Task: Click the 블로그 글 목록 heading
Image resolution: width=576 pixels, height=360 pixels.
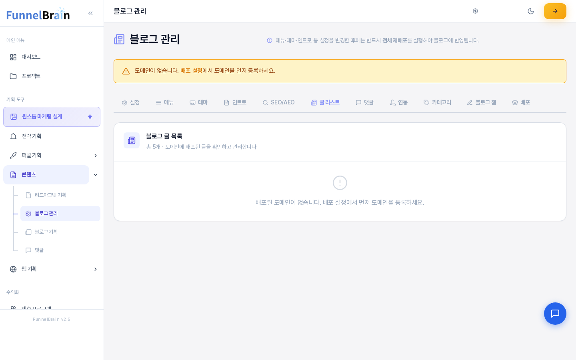Action: [x=164, y=136]
